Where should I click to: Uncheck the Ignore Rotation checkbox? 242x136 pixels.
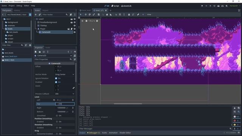click(x=56, y=78)
